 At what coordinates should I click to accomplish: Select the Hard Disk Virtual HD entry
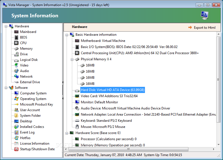pos(112,90)
